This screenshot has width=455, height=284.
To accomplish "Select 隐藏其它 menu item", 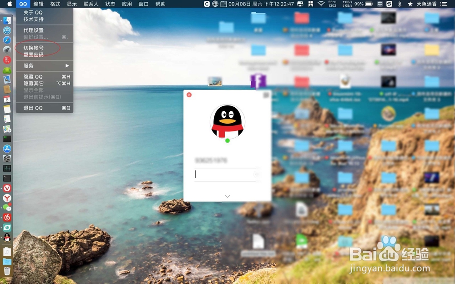I will (x=45, y=84).
